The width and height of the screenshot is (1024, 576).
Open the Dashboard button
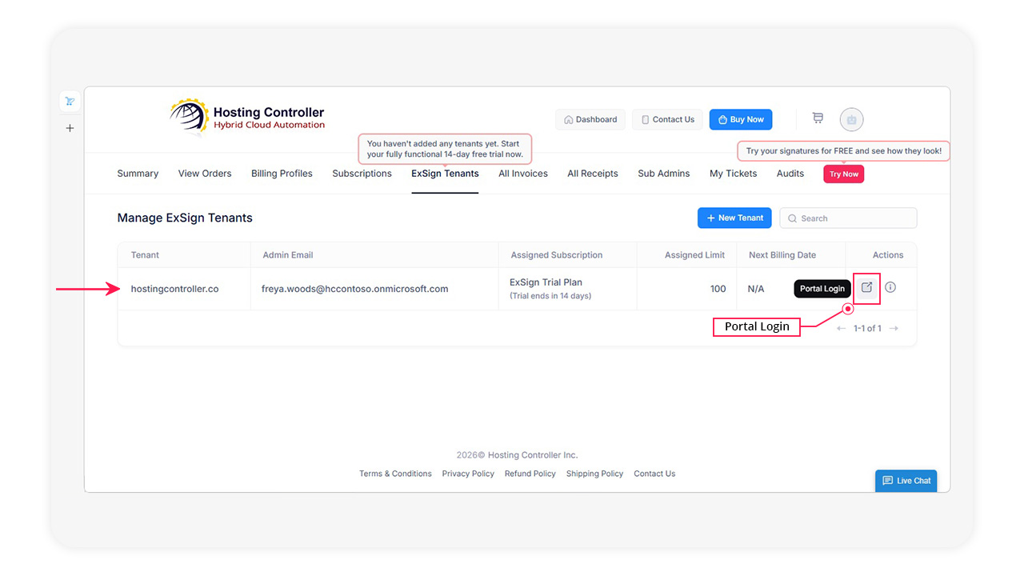pos(590,120)
